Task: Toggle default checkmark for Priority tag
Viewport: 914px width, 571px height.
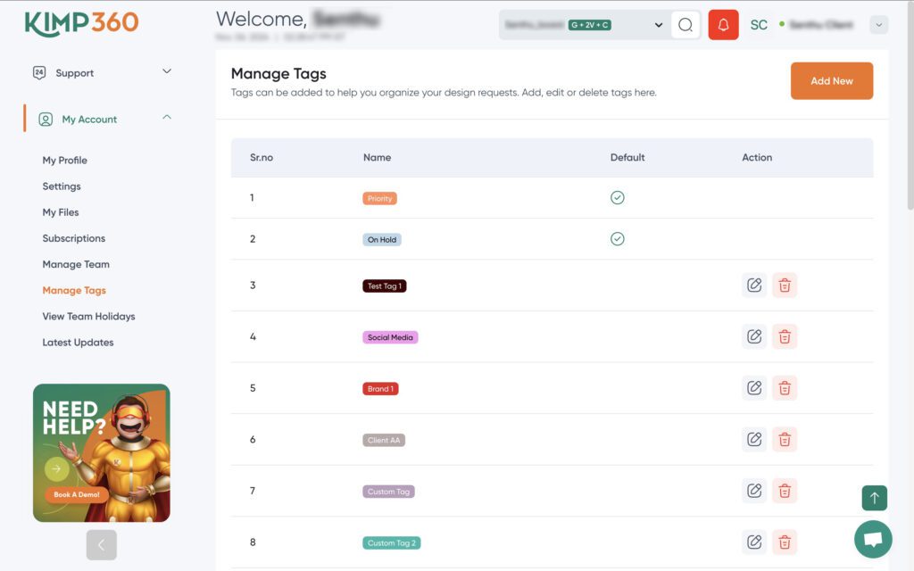Action: pos(617,198)
